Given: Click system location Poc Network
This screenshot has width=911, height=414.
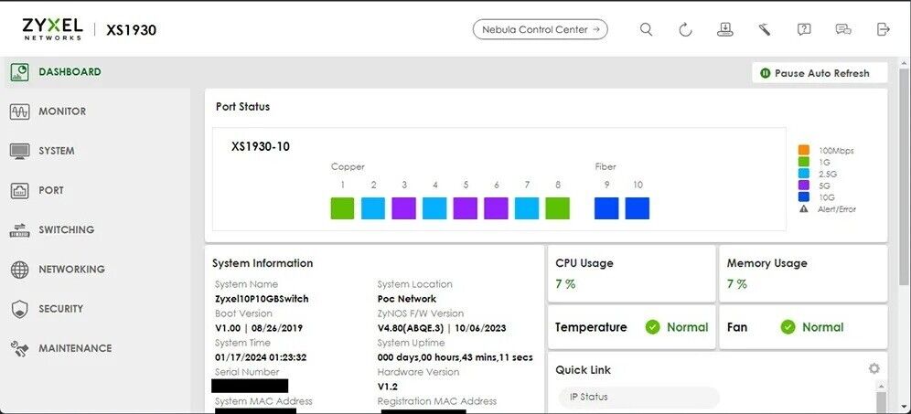Looking at the screenshot, I should coord(407,299).
